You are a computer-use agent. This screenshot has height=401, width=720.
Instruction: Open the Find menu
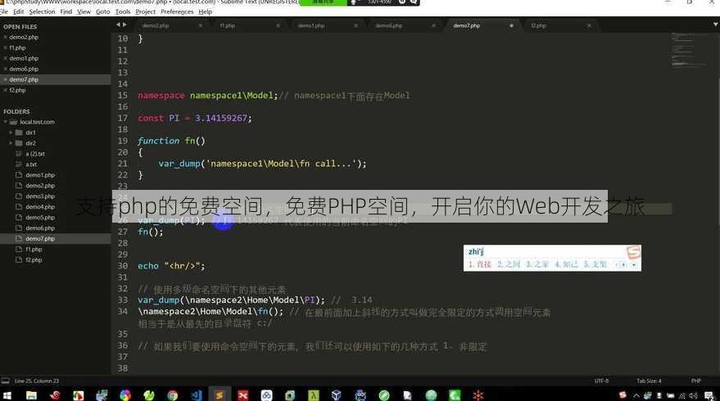(66, 11)
